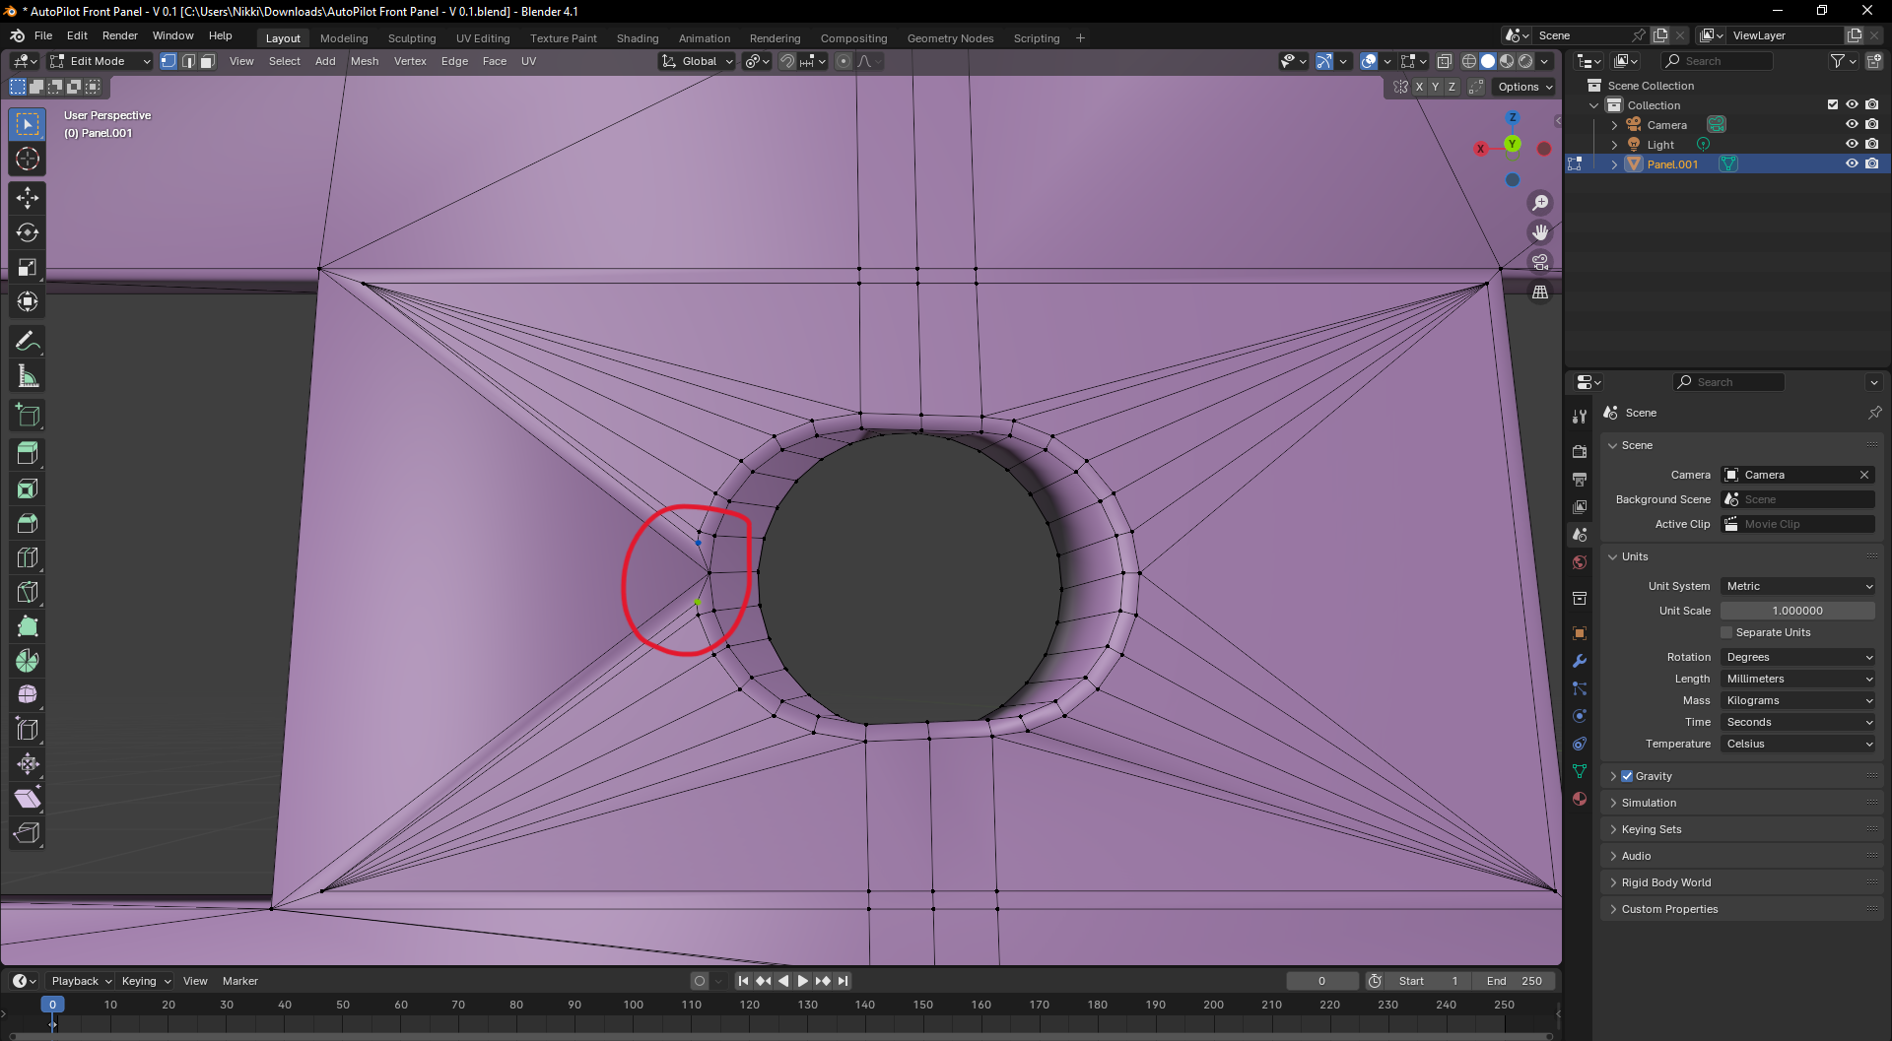This screenshot has width=1892, height=1041.
Task: Select the Bevel tool
Action: coord(28,523)
